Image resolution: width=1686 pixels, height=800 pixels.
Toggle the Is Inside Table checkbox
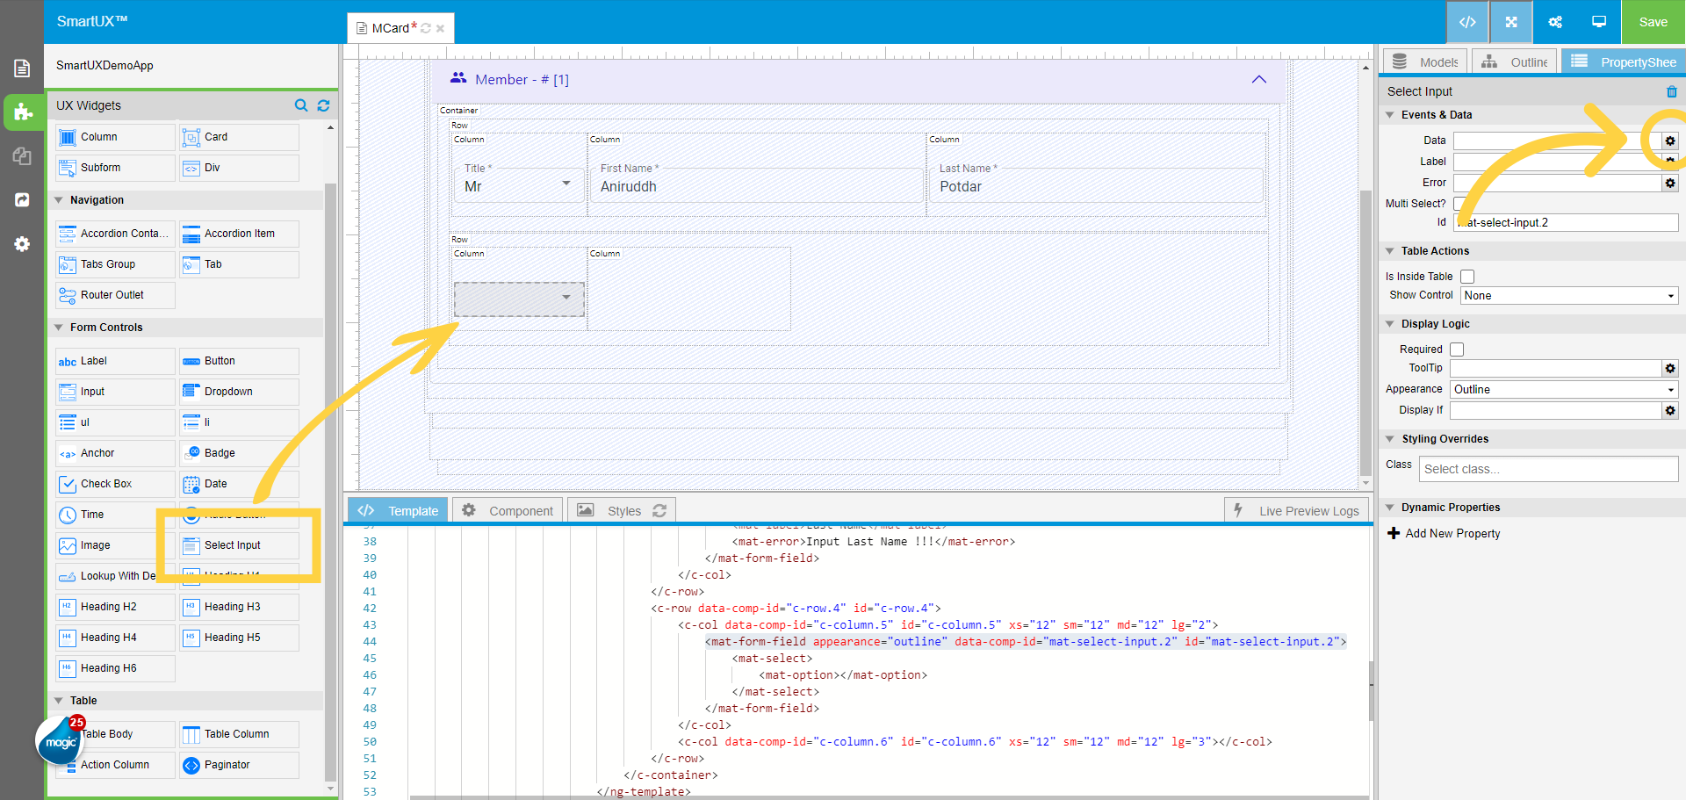(1467, 277)
